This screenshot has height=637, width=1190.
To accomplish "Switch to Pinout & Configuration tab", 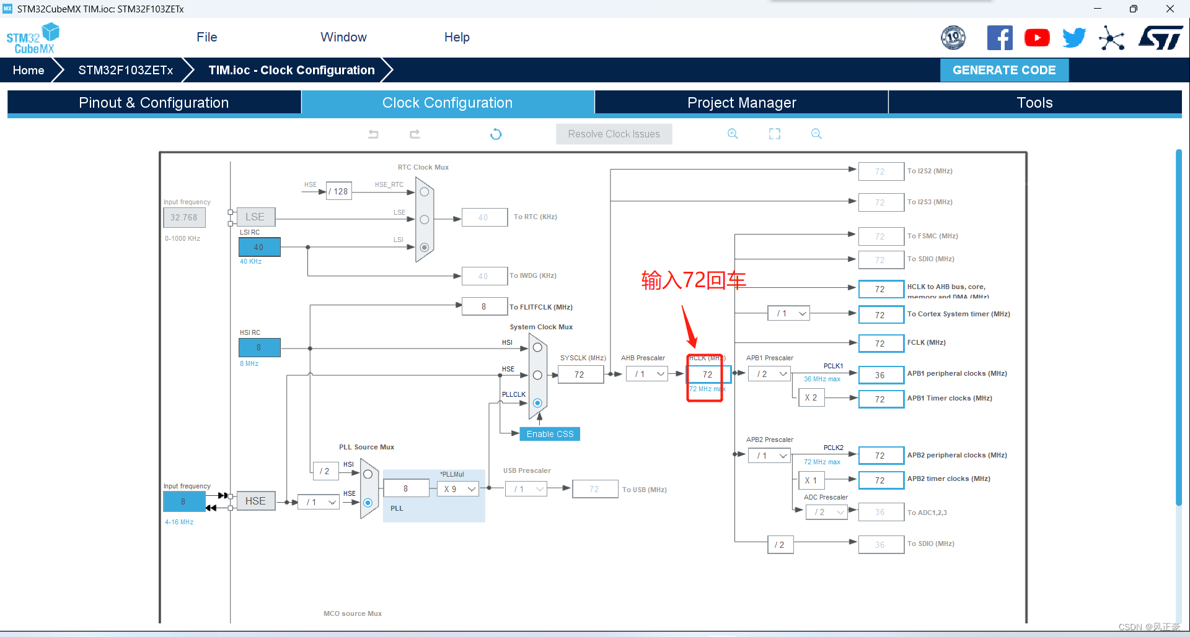I will [x=154, y=103].
